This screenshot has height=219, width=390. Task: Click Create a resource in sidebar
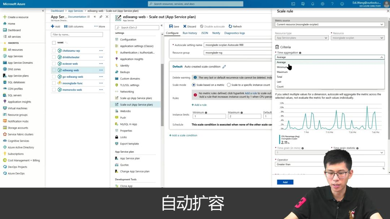(16, 17)
